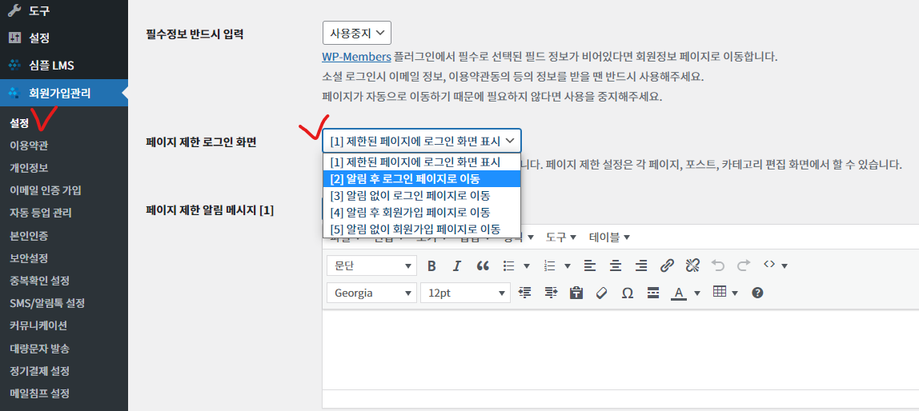Open the WP-Members plugin link

pyautogui.click(x=357, y=57)
